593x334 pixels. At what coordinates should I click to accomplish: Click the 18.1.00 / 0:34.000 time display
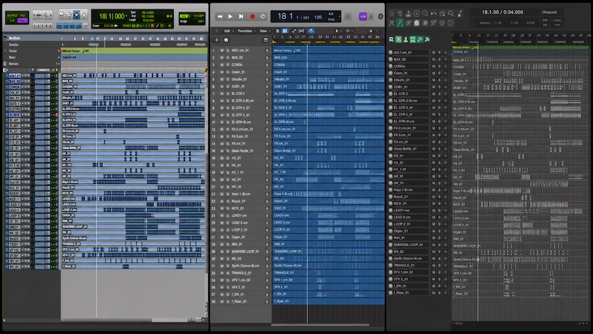coord(502,12)
